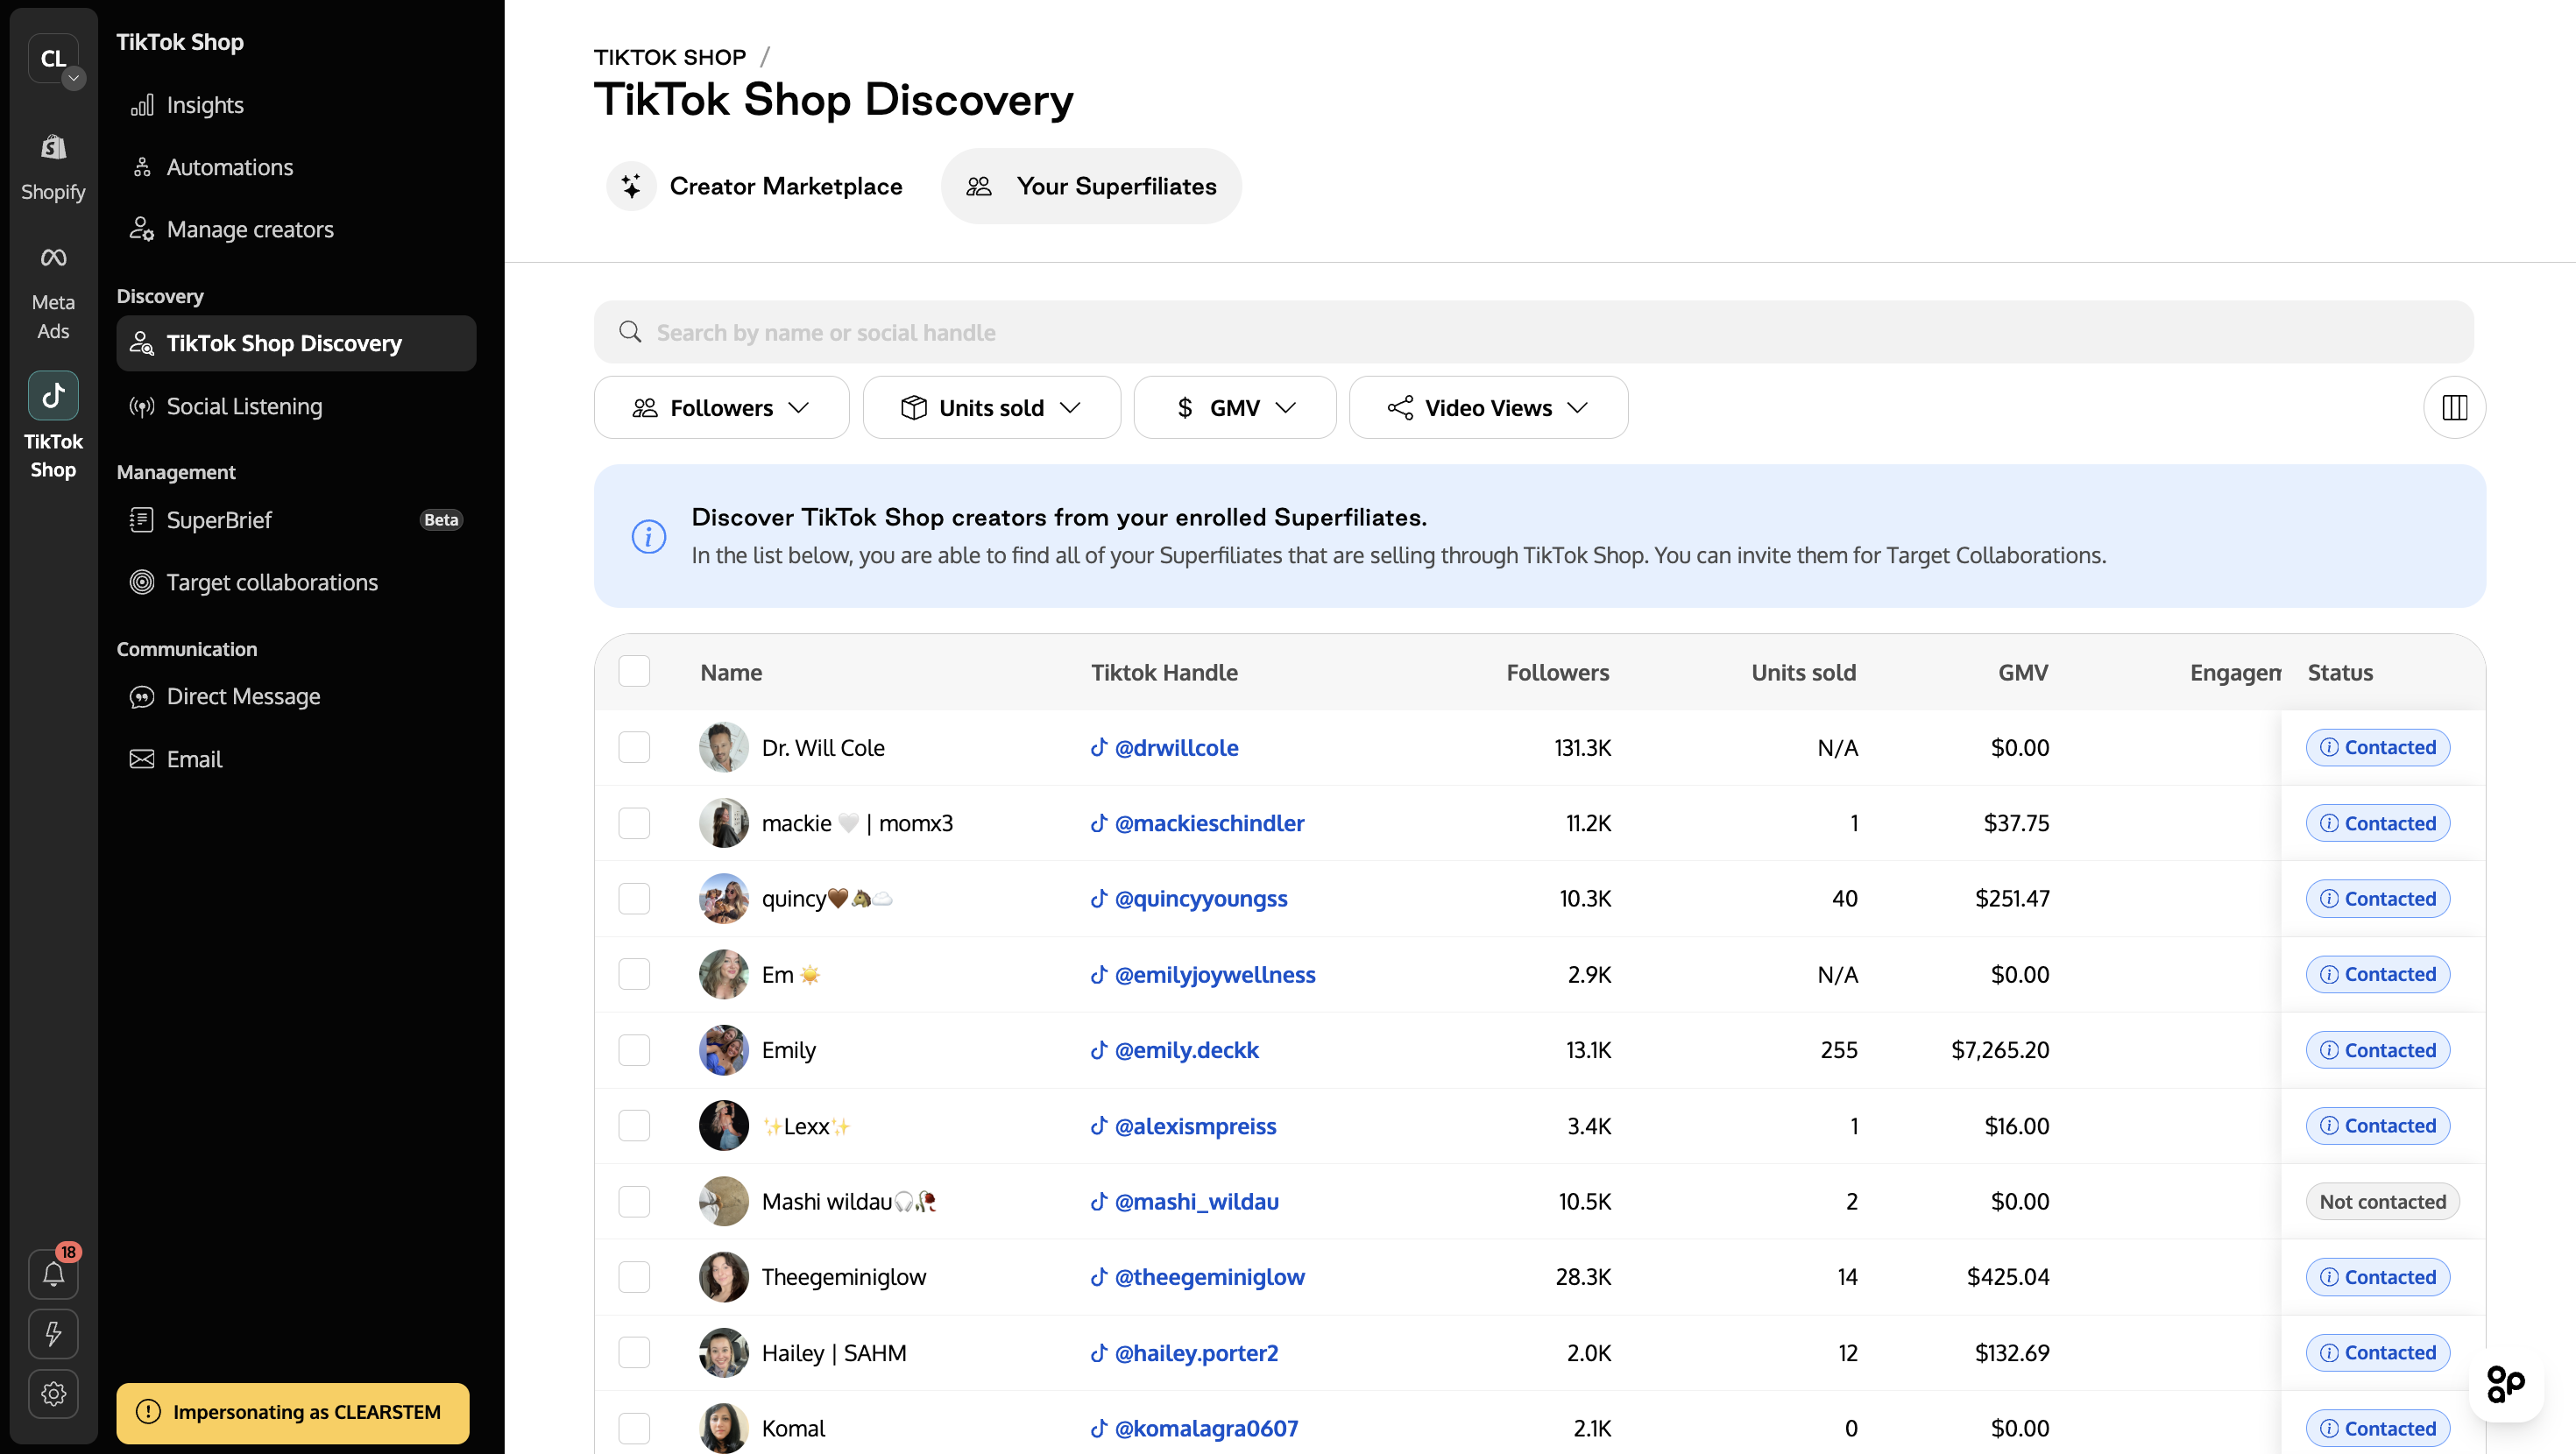
Task: Check the mackie momx3 row checkbox
Action: [634, 823]
